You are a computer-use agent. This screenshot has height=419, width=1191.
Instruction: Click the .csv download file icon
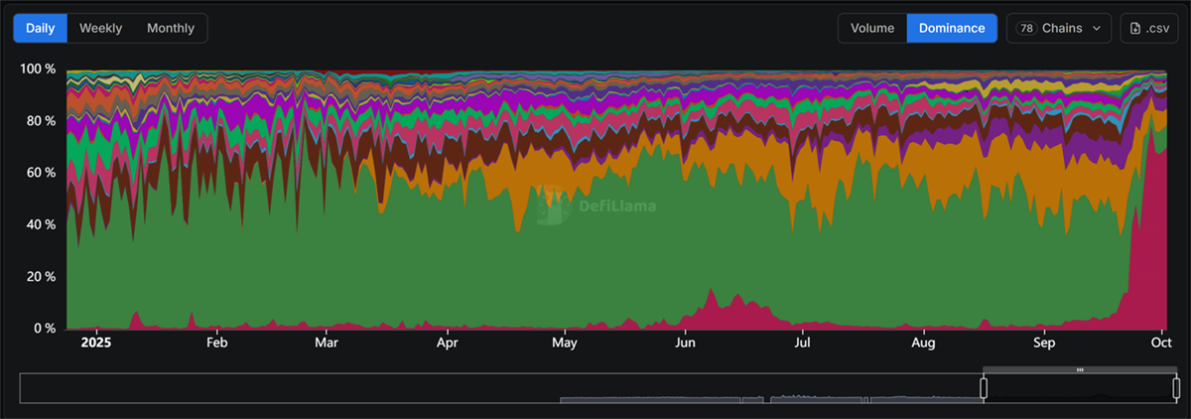1135,29
